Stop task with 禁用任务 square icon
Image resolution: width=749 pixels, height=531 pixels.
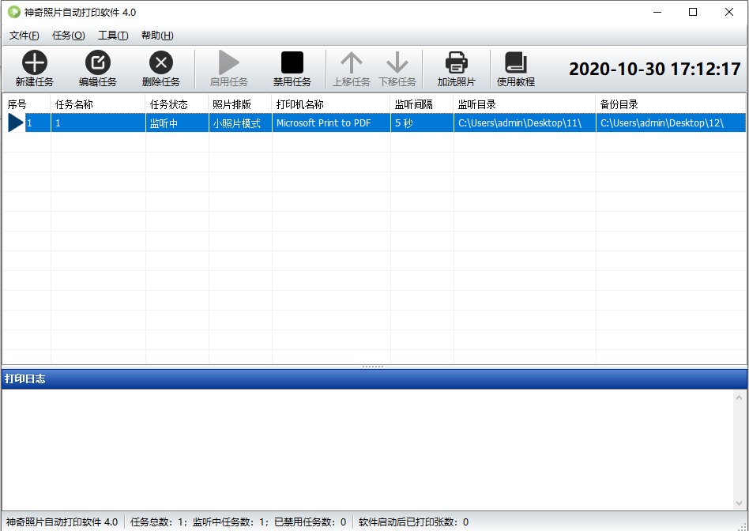pyautogui.click(x=292, y=62)
